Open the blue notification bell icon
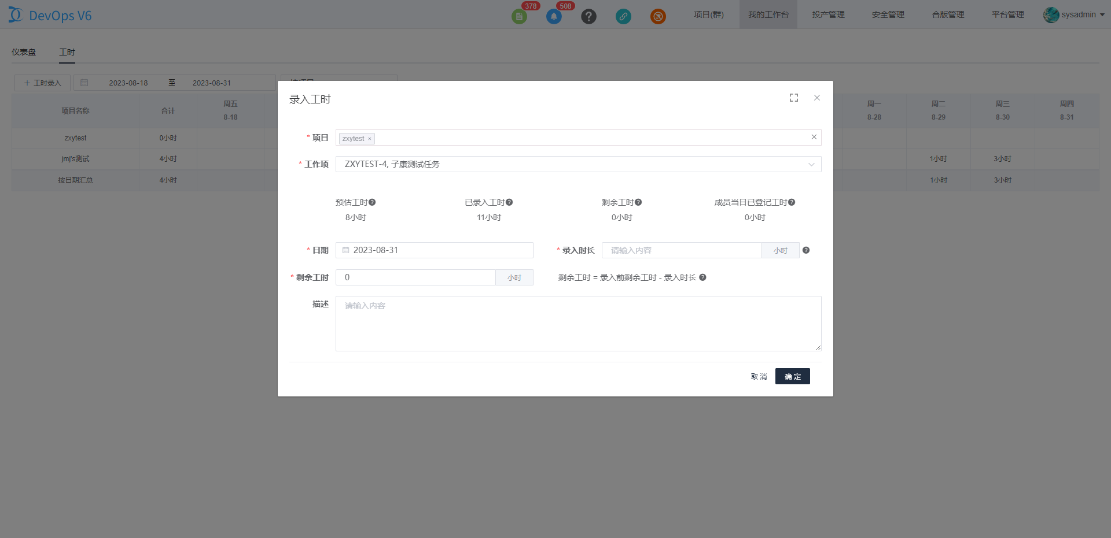1111x538 pixels. pos(554,16)
